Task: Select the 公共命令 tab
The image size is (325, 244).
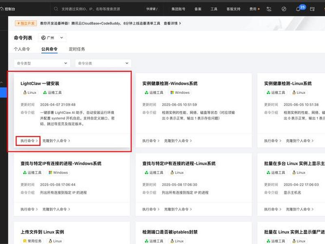Action: (49, 49)
